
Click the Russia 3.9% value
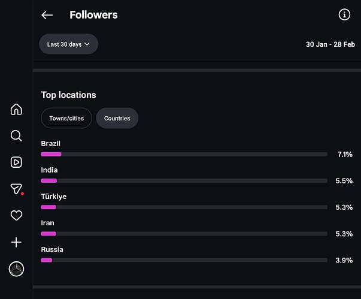(x=344, y=260)
